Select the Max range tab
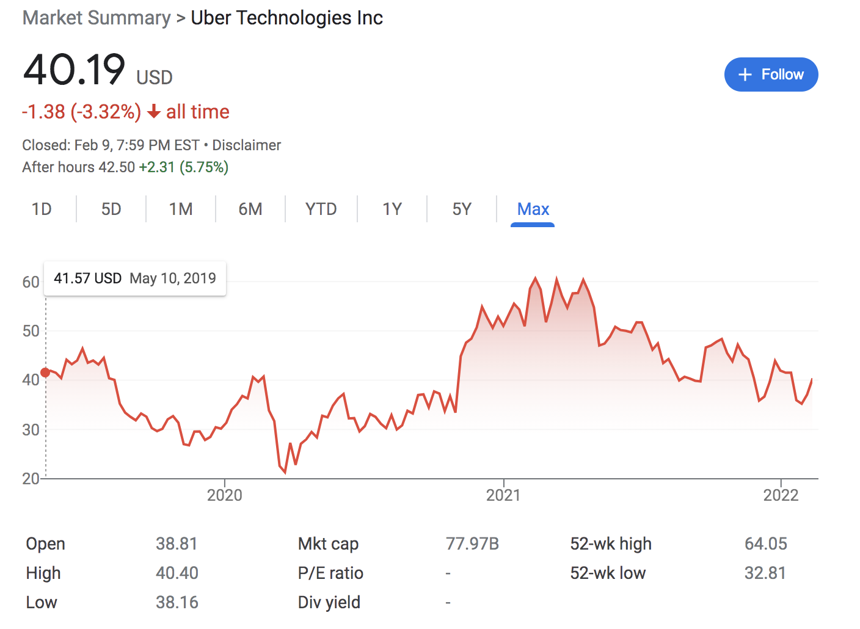This screenshot has height=629, width=860. pos(533,209)
